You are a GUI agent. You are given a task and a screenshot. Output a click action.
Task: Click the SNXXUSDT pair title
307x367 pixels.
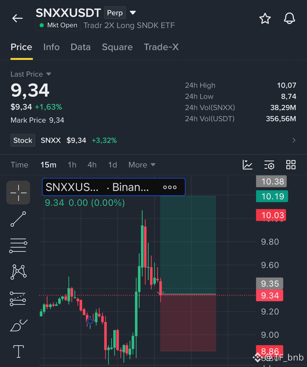(x=68, y=13)
